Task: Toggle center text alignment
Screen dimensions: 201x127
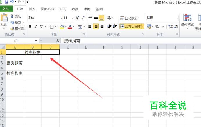Action: click(96, 26)
